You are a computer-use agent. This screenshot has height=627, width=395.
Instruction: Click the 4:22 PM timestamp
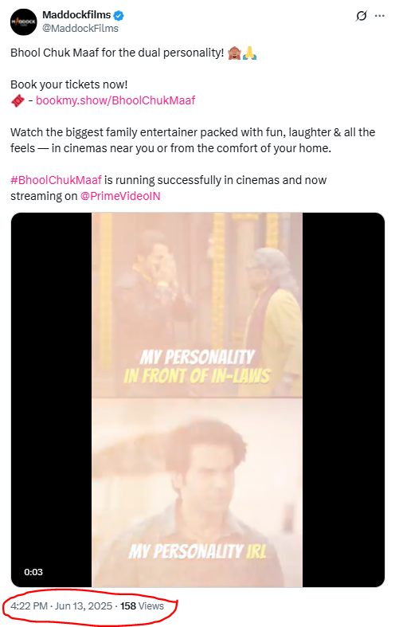click(x=29, y=606)
